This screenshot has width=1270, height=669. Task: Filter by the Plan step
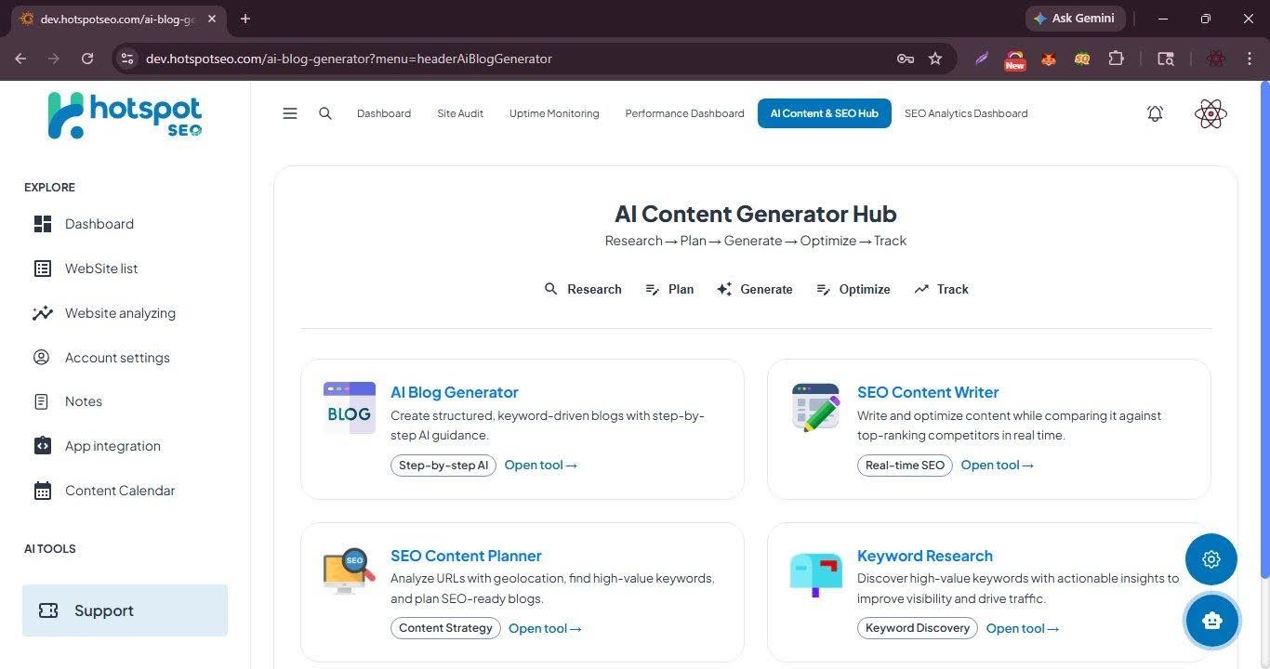pos(669,289)
